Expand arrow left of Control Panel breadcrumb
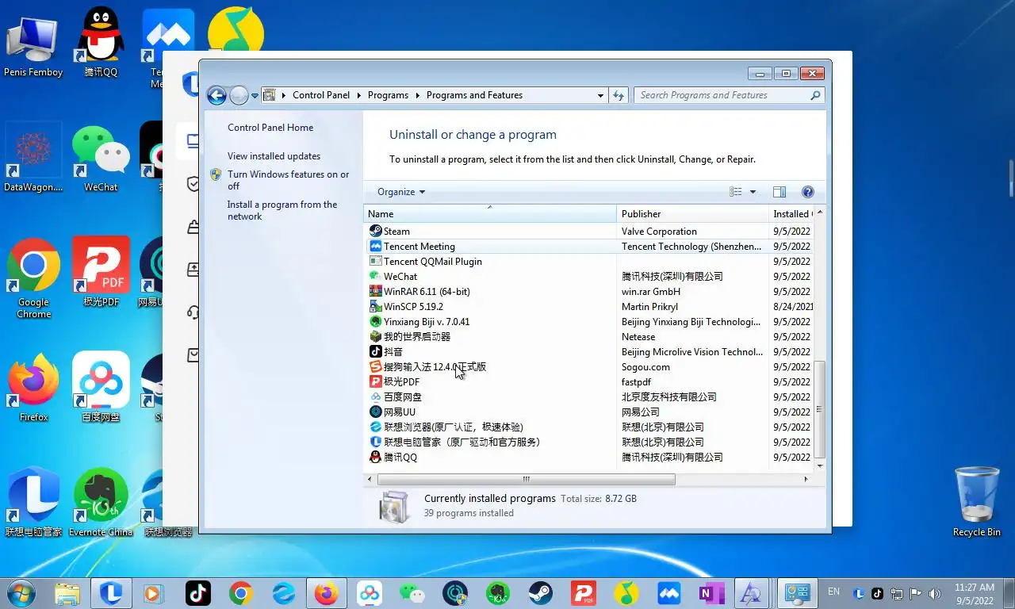Screen dimensions: 1015x609 click(x=283, y=95)
